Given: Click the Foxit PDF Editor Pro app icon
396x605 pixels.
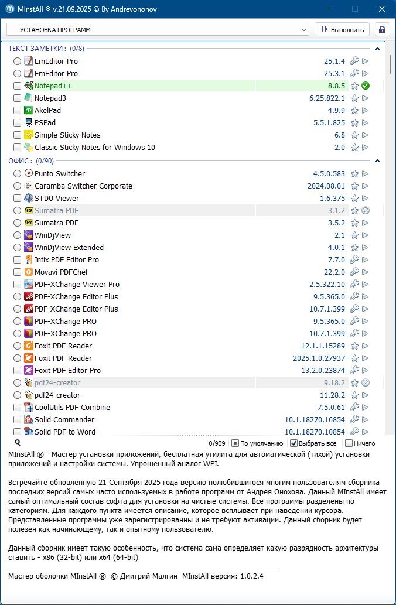Looking at the screenshot, I should coord(29,370).
